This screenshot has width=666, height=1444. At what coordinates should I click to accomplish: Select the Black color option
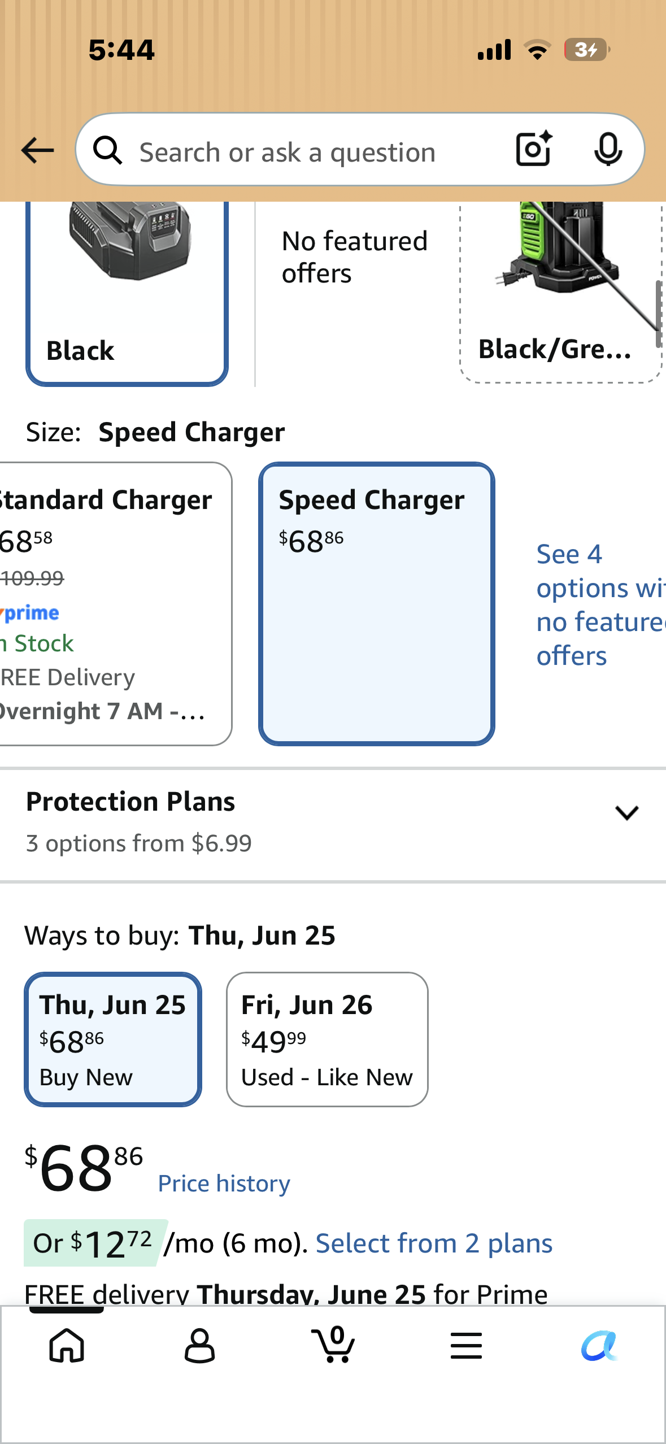click(x=127, y=293)
